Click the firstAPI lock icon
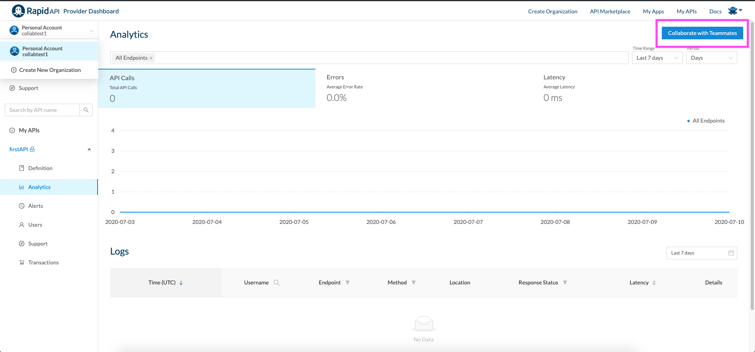Screen dimensions: 755x352 tap(32, 149)
